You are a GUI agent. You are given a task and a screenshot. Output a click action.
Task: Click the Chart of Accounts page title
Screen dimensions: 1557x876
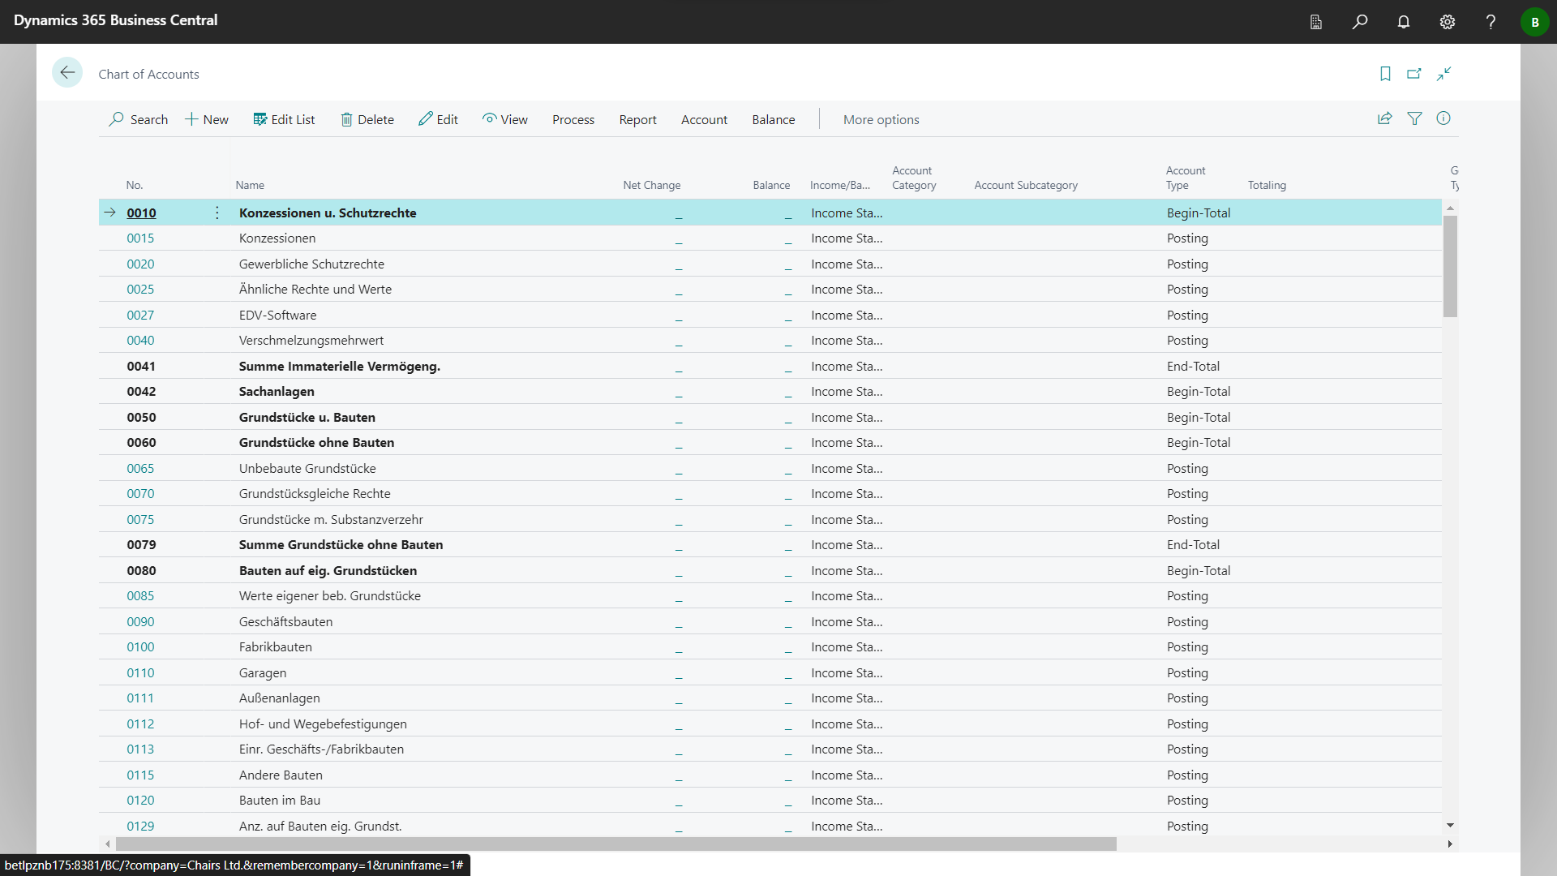tap(148, 74)
